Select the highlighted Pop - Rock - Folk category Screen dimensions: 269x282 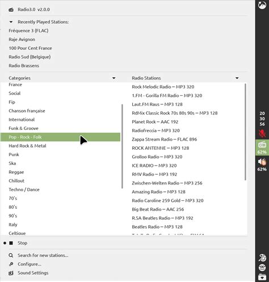(61, 137)
